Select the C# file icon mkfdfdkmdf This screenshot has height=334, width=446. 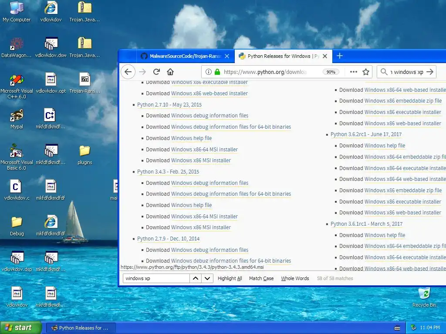tap(51, 119)
